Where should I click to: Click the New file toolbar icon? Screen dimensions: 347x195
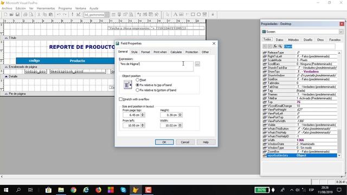tap(5, 15)
